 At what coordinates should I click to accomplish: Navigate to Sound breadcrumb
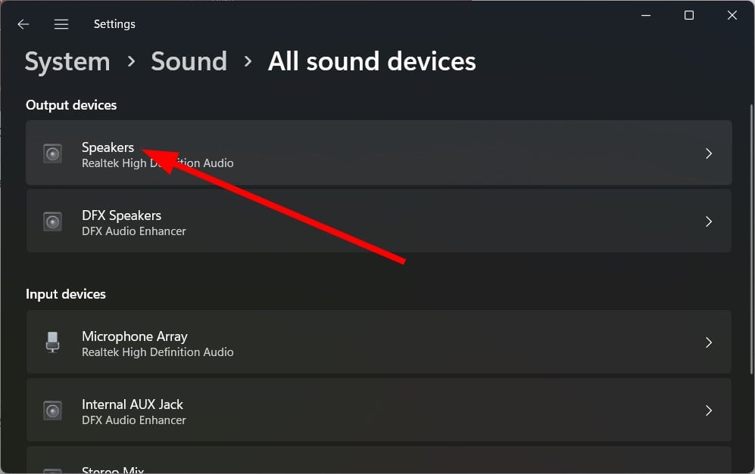[x=189, y=61]
